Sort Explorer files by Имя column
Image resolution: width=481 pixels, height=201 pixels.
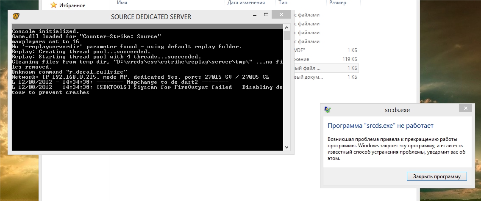point(122,3)
